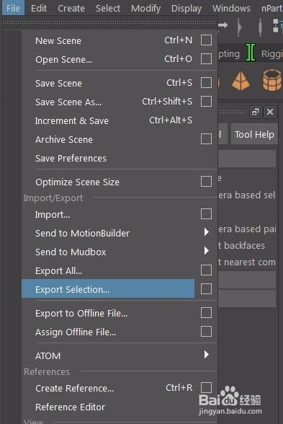Image resolution: width=283 pixels, height=424 pixels.
Task: Expand Send to Mudbox submenu
Action: 207,251
